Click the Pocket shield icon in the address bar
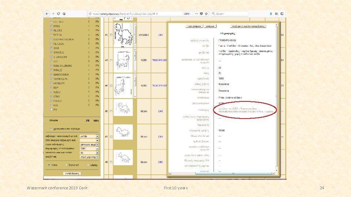Screen dimensions: 351x197 click(201, 13)
